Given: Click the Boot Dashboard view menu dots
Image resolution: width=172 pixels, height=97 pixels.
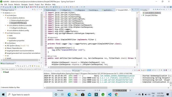Looking at the screenshot, I should point(41,66).
